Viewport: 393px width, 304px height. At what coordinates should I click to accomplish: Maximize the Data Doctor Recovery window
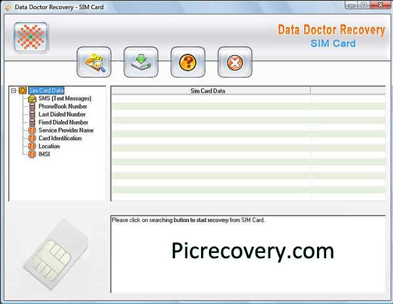pos(364,5)
